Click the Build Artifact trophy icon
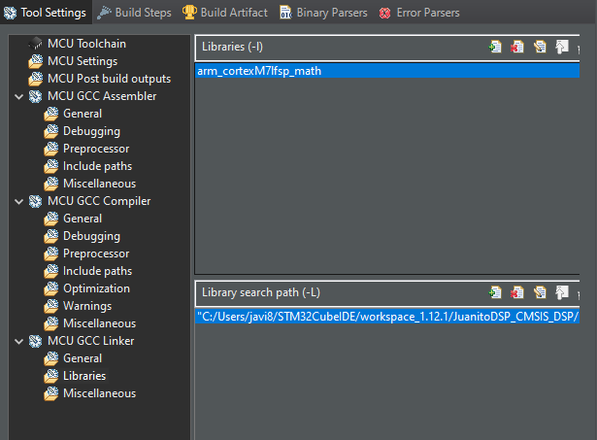 tap(189, 13)
